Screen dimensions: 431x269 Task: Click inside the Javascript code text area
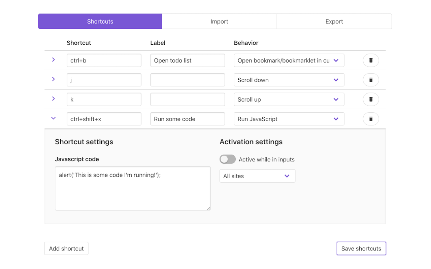click(132, 188)
